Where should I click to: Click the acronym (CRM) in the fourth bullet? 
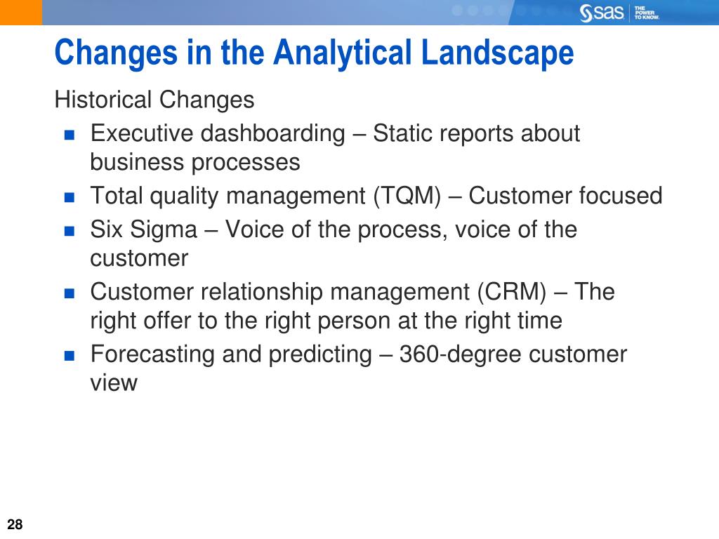click(x=512, y=292)
